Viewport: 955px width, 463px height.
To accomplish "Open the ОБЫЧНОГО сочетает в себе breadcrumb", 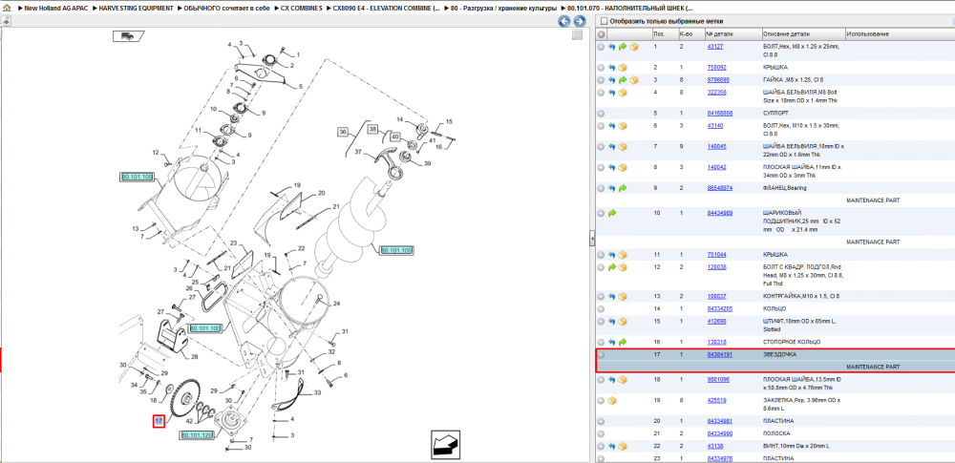I will [227, 9].
